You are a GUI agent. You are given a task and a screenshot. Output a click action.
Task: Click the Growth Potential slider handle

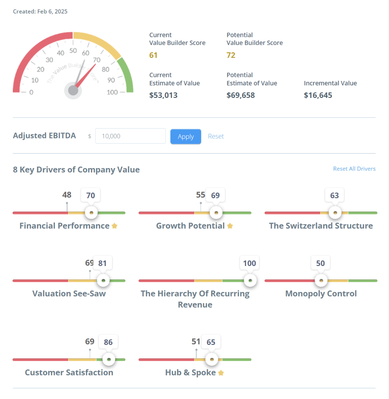point(216,212)
